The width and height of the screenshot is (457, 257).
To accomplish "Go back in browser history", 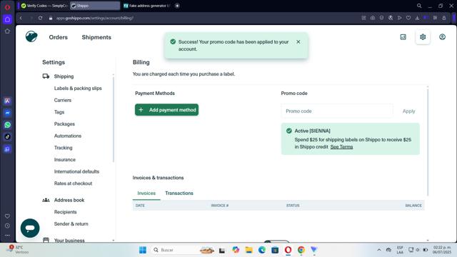I will click(21, 18).
